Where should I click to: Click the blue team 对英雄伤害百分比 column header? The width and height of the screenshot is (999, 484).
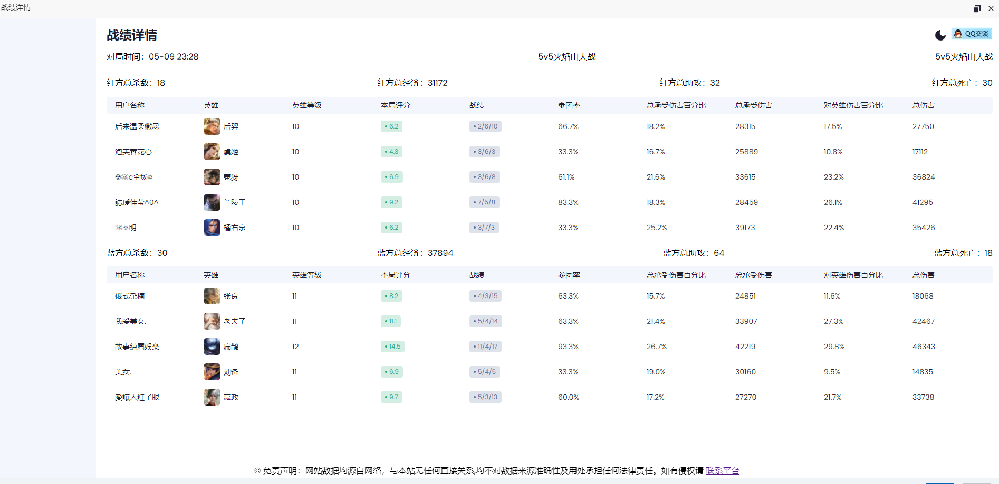853,275
